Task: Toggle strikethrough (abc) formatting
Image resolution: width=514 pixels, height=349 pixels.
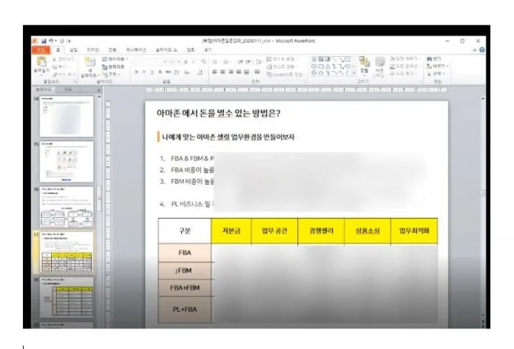Action: (168, 72)
